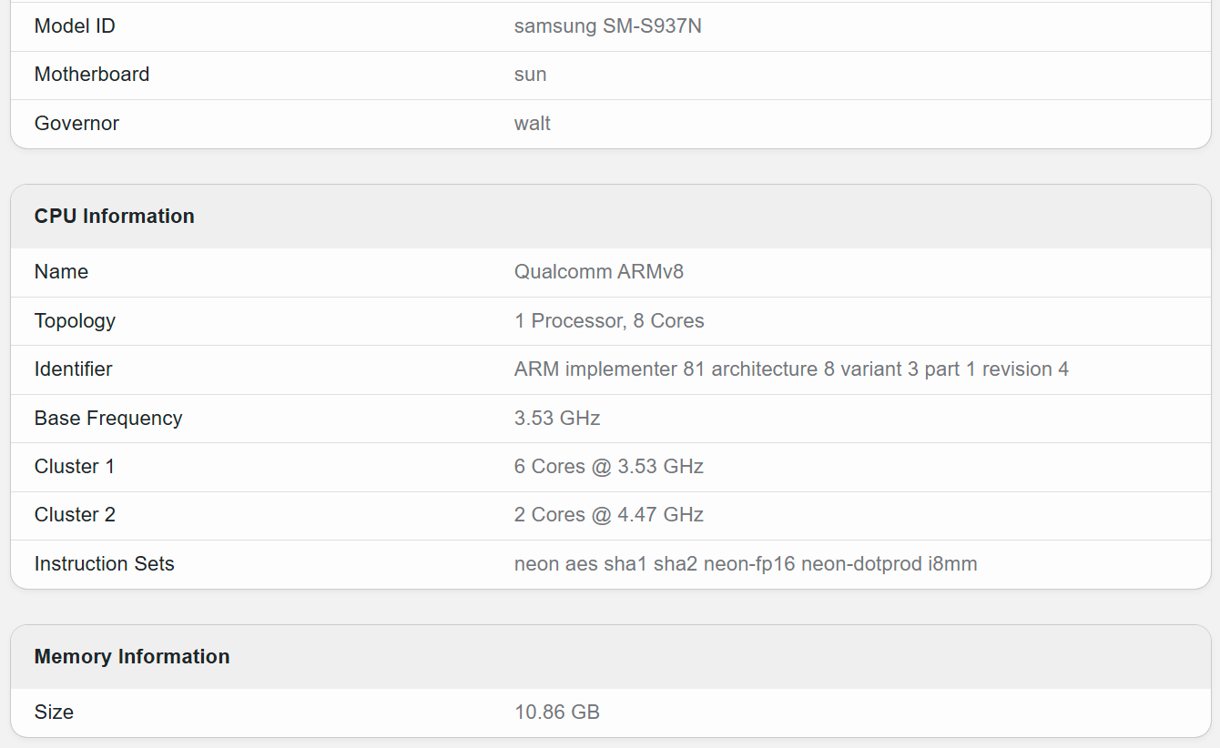The image size is (1220, 748).
Task: Click the Governor value walt
Action: (x=532, y=124)
